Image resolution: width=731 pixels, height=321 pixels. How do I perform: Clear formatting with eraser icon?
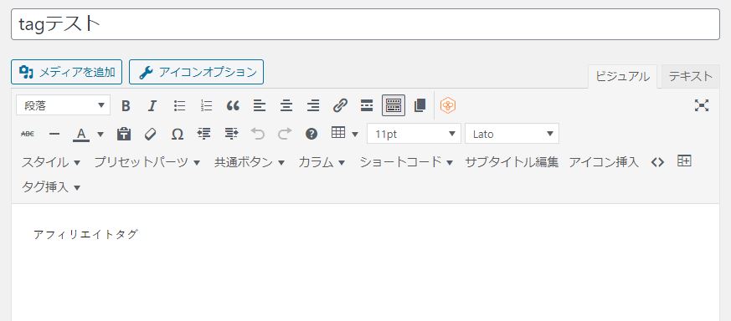(150, 134)
